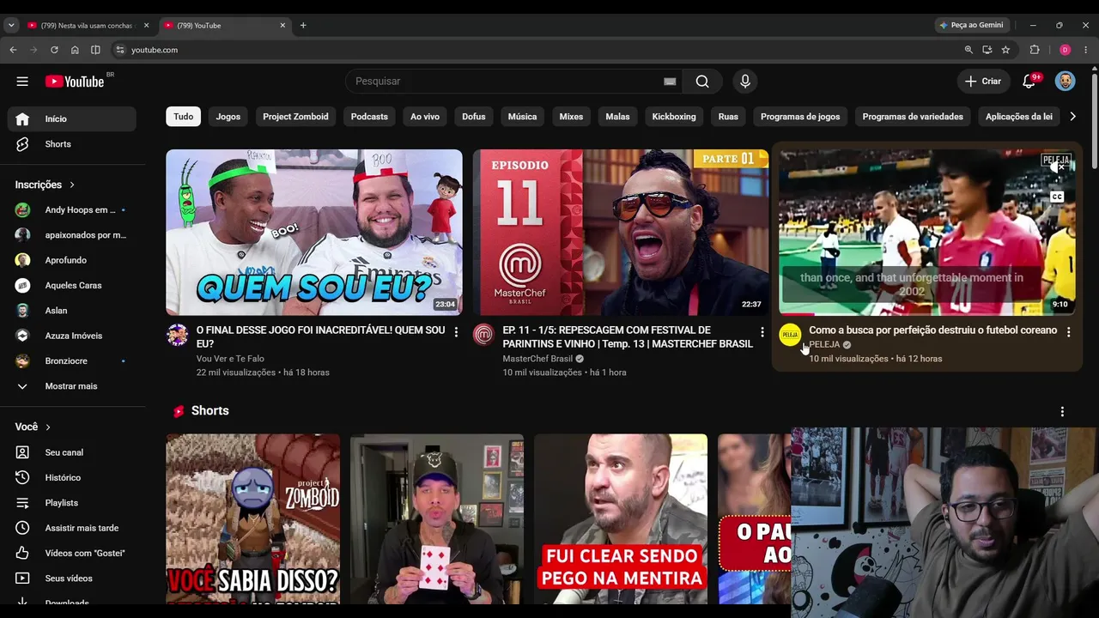Select the Podcasts filter chip
Image resolution: width=1099 pixels, height=618 pixels.
[369, 117]
